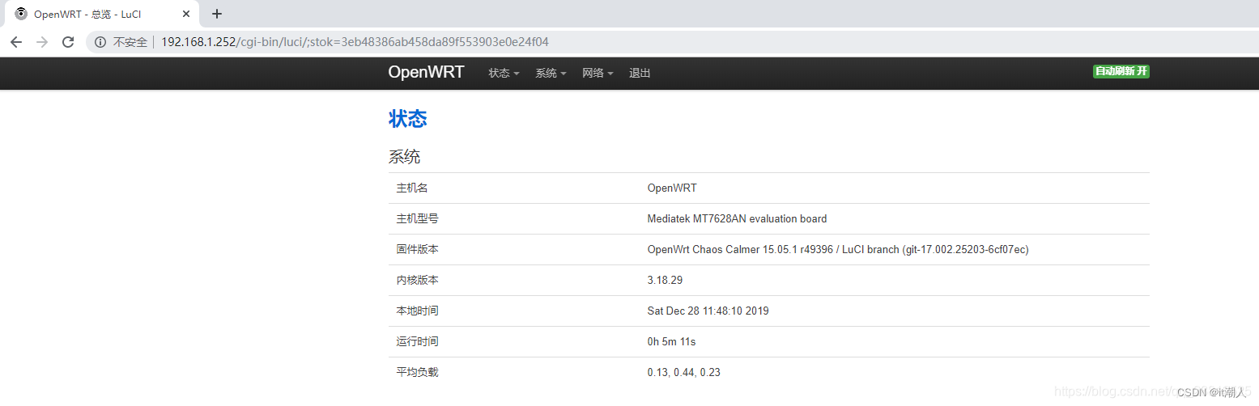The image size is (1259, 406).
Task: Open the 状态 dropdown menu
Action: pyautogui.click(x=504, y=73)
